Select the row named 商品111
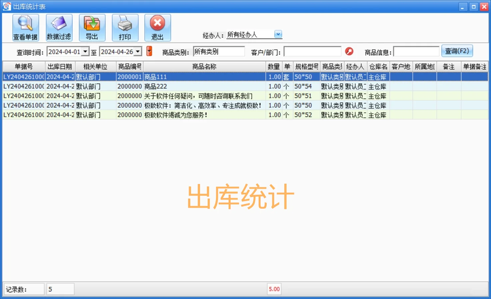Image resolution: width=491 pixels, height=299 pixels. (x=245, y=77)
